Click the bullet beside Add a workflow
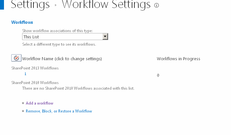Screen dimensions: 231x135 (23, 103)
